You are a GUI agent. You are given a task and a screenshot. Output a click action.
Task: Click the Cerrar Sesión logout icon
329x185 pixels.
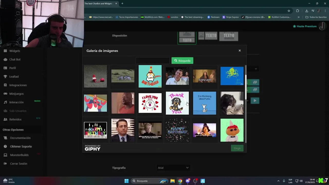5,164
